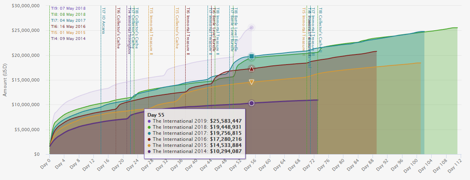Click the TI7 IO Arcana event label
Image resolution: width=470 pixels, height=180 pixels.
coord(104,21)
